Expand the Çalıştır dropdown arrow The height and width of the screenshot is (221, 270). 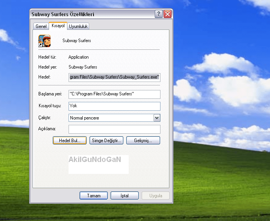tap(157, 118)
